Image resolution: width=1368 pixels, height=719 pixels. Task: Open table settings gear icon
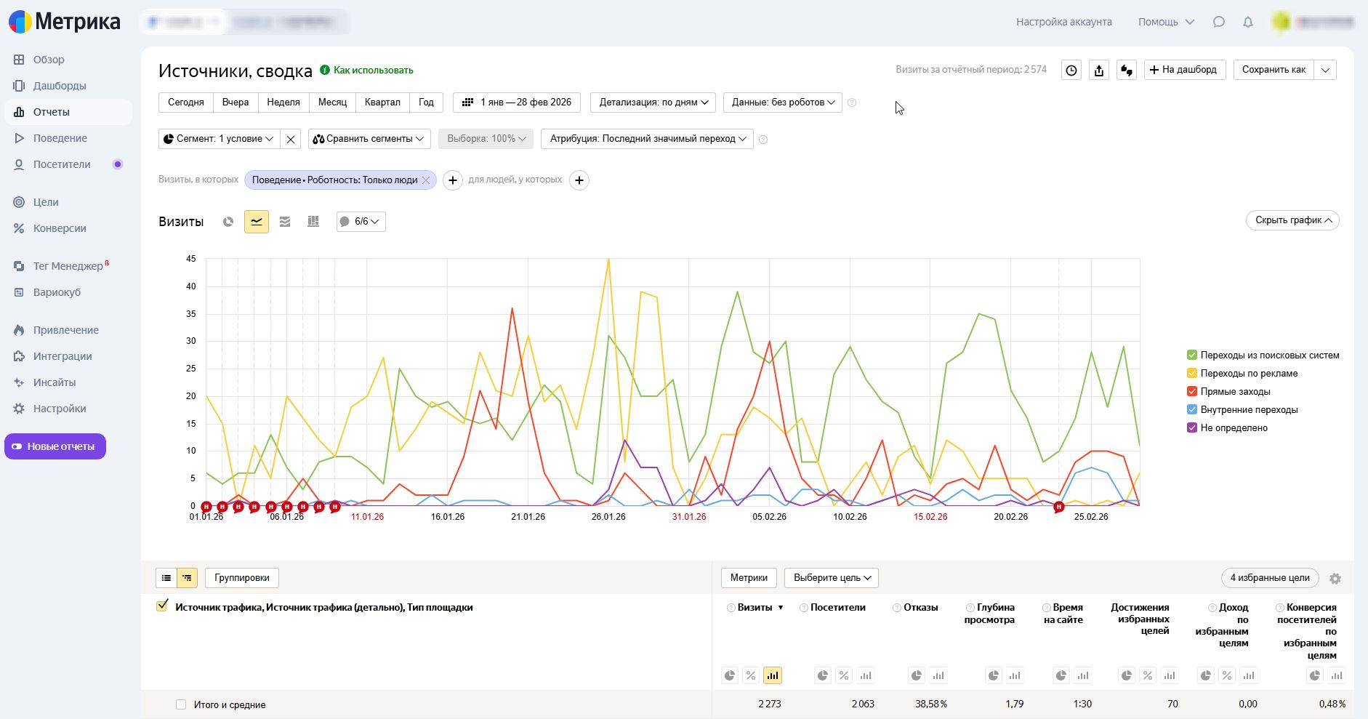1335,579
